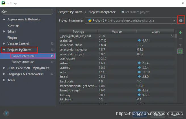The height and width of the screenshot is (119, 186).
Task: Click the copy icon beside Project Interpreter
Action: tap(52, 56)
